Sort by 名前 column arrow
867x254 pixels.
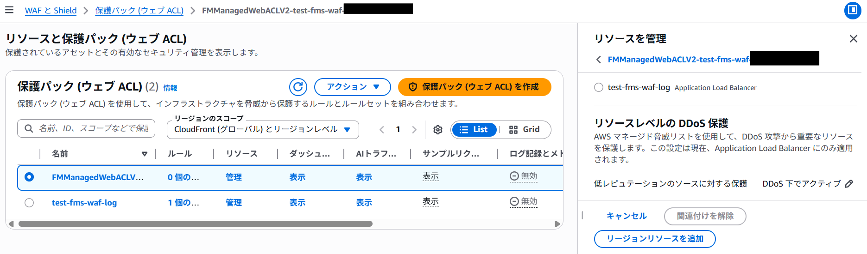click(145, 154)
